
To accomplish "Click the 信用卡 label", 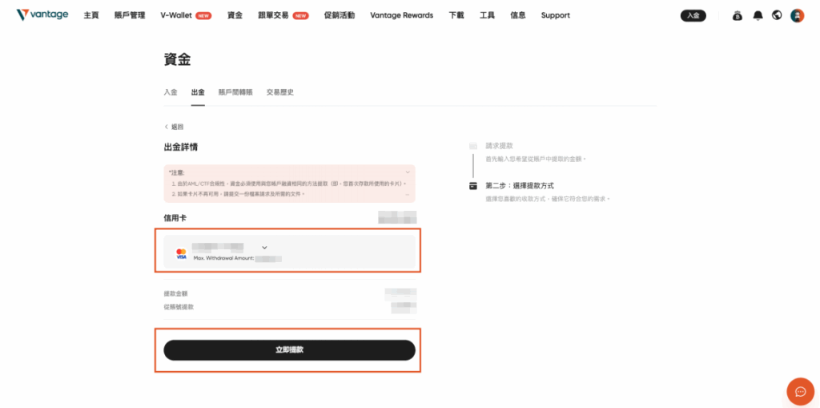I will pos(175,217).
